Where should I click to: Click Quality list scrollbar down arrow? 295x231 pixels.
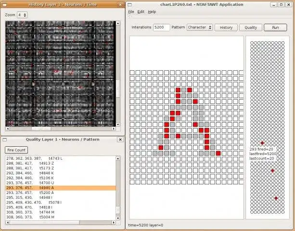coord(118,218)
